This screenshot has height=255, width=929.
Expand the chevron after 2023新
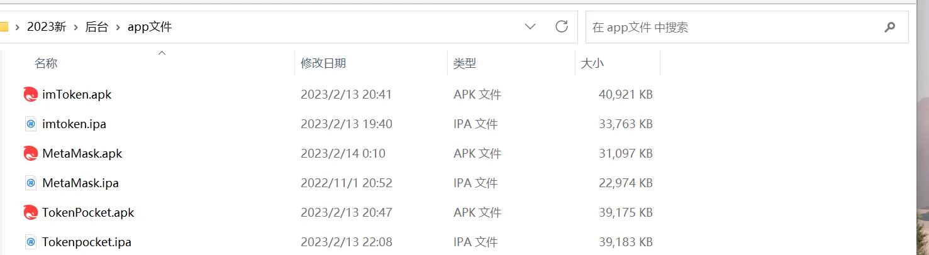click(76, 27)
